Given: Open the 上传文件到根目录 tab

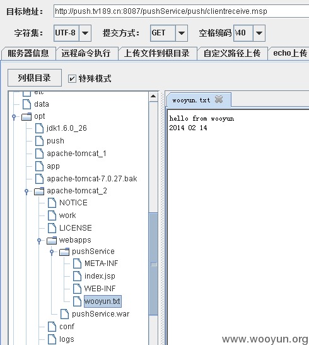Looking at the screenshot, I should pyautogui.click(x=157, y=53).
